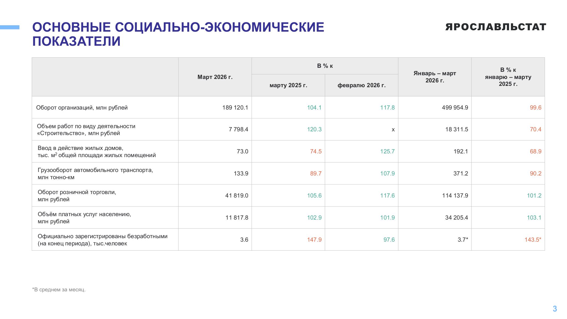Select the Грузооборот автомобильного транспорта row label
567x319 pixels.
(x=95, y=174)
